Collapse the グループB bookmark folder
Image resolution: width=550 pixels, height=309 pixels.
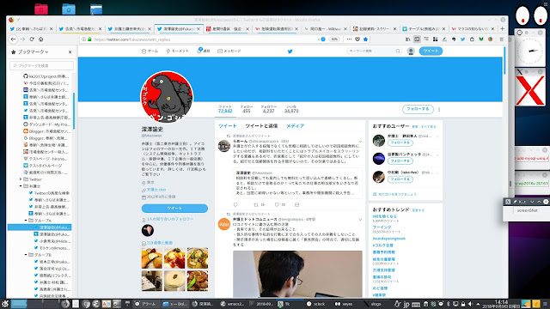26,255
